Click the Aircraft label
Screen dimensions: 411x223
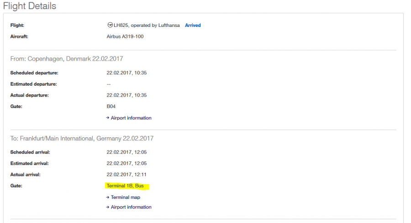coord(20,36)
